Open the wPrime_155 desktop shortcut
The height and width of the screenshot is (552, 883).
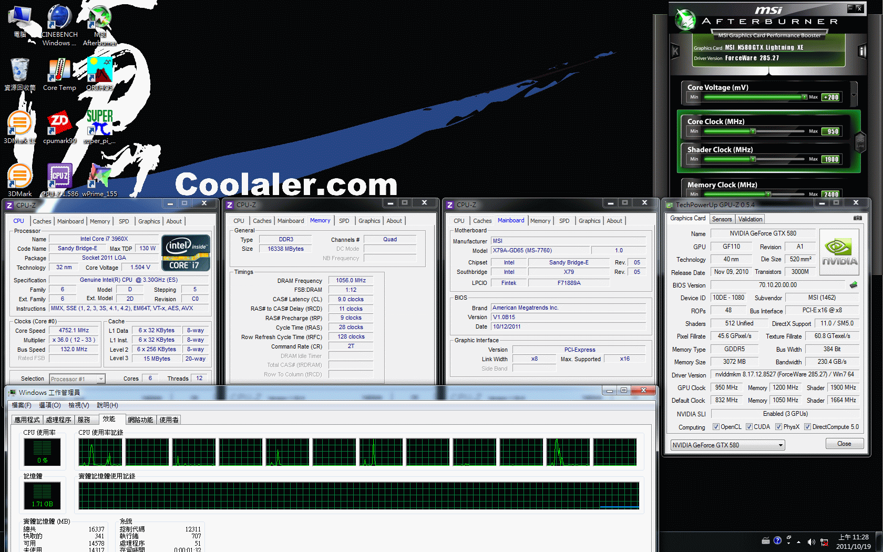tap(100, 180)
